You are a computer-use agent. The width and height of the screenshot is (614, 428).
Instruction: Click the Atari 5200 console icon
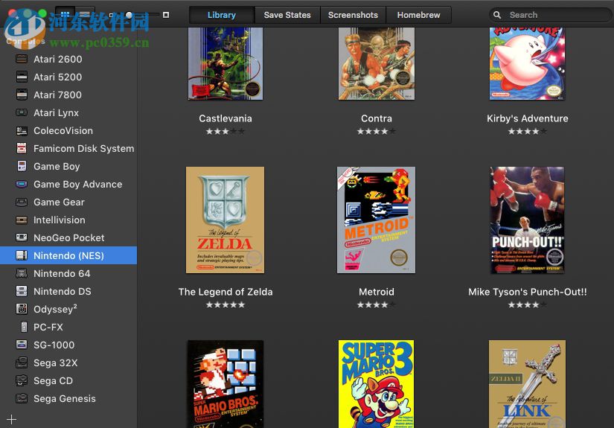coord(22,77)
